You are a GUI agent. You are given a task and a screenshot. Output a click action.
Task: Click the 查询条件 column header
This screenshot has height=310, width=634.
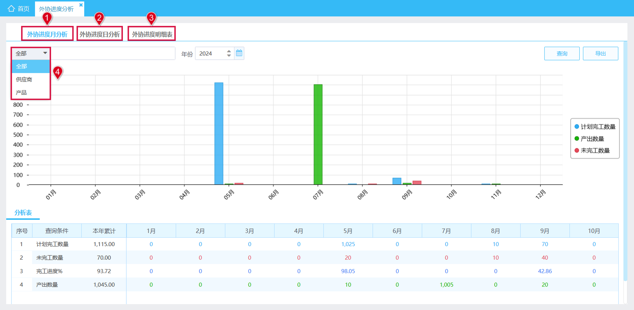[57, 231]
